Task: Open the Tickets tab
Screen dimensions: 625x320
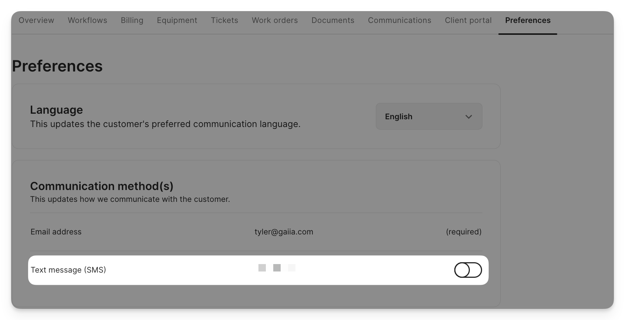Action: (x=224, y=20)
